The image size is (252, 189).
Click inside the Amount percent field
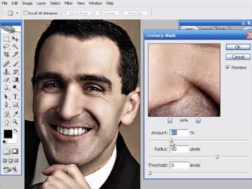coord(179,133)
